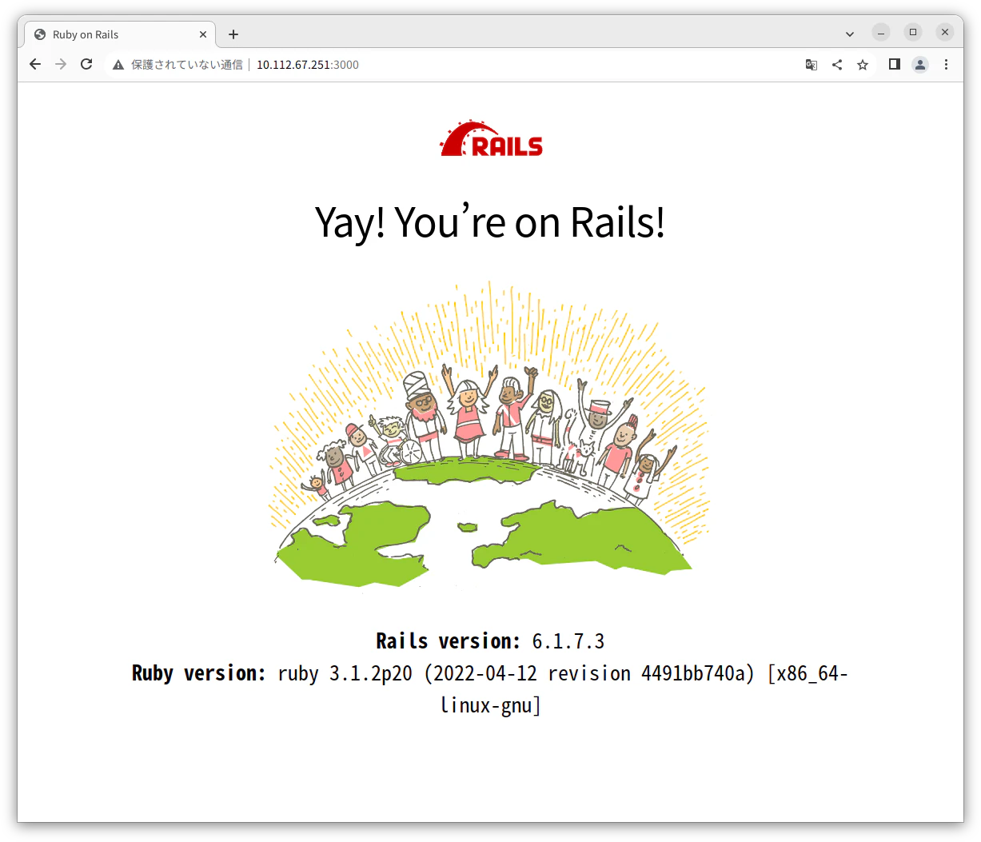Click the Rails version 6.1.7.3 text

pos(490,641)
